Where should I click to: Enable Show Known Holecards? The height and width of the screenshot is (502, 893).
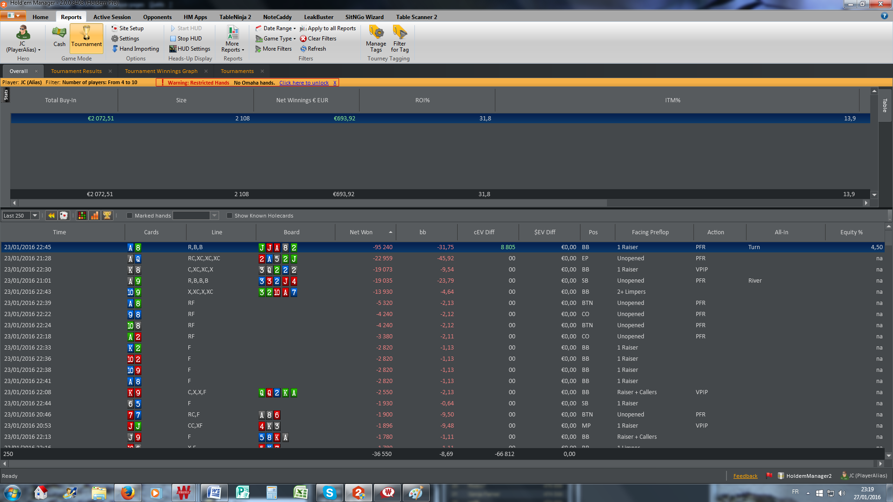click(229, 216)
